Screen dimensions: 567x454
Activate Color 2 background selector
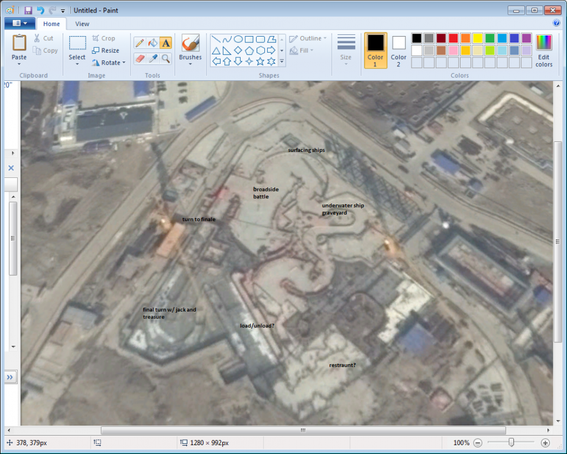[x=398, y=50]
